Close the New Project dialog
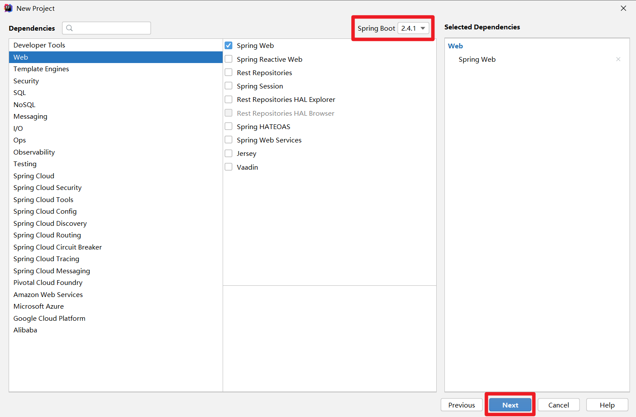 point(623,8)
